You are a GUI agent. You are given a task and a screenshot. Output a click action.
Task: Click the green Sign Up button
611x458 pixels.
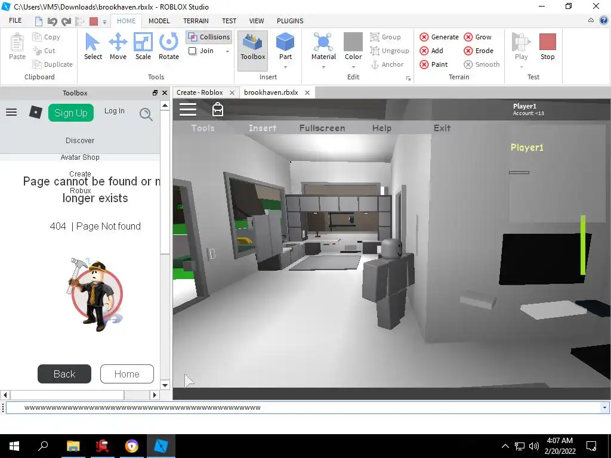tap(71, 113)
